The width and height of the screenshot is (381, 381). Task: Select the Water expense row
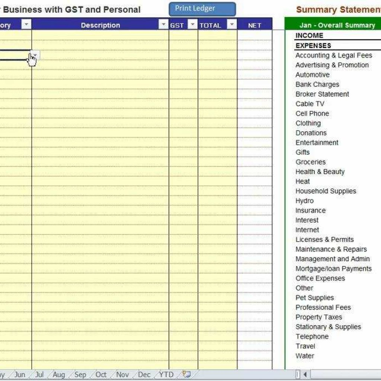pyautogui.click(x=305, y=356)
